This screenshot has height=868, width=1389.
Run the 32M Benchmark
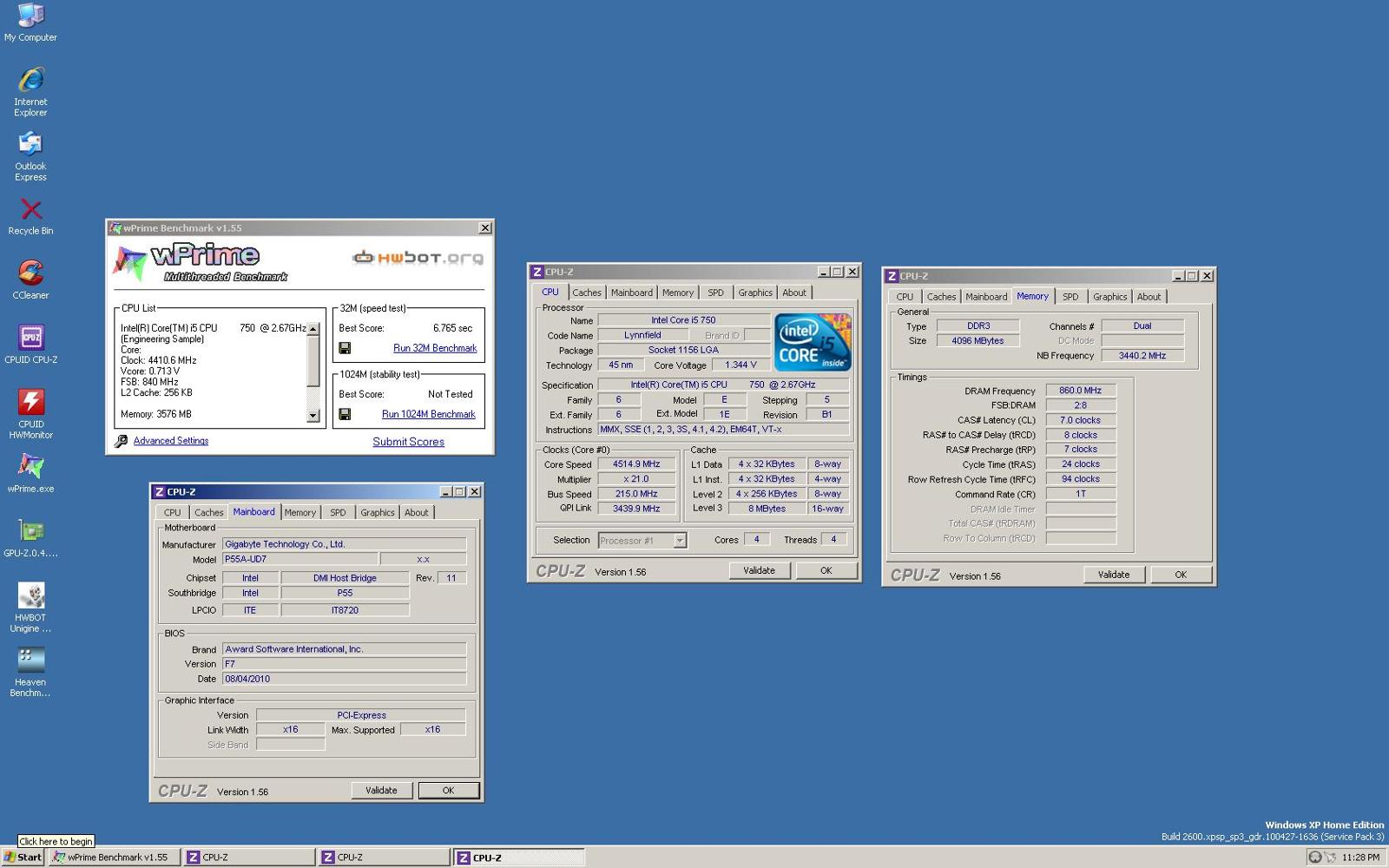pos(435,348)
